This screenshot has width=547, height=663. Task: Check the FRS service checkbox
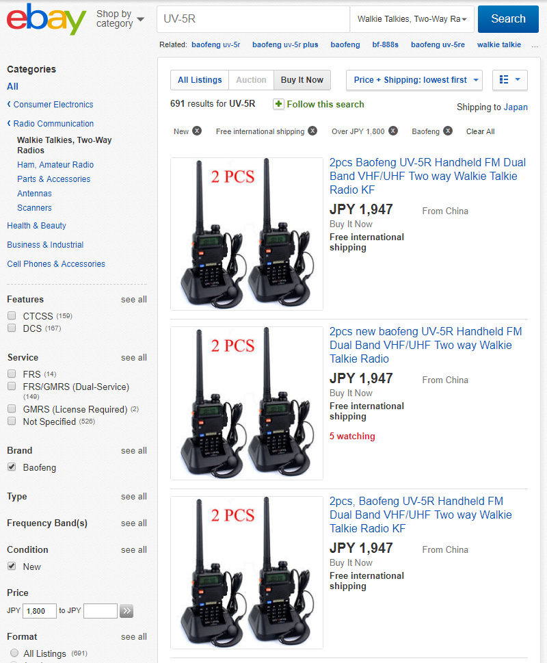point(12,374)
